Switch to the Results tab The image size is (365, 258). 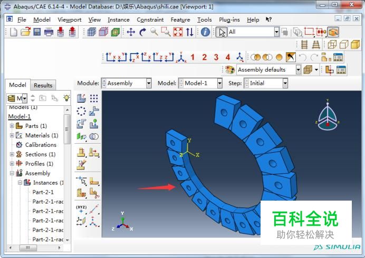tap(43, 85)
